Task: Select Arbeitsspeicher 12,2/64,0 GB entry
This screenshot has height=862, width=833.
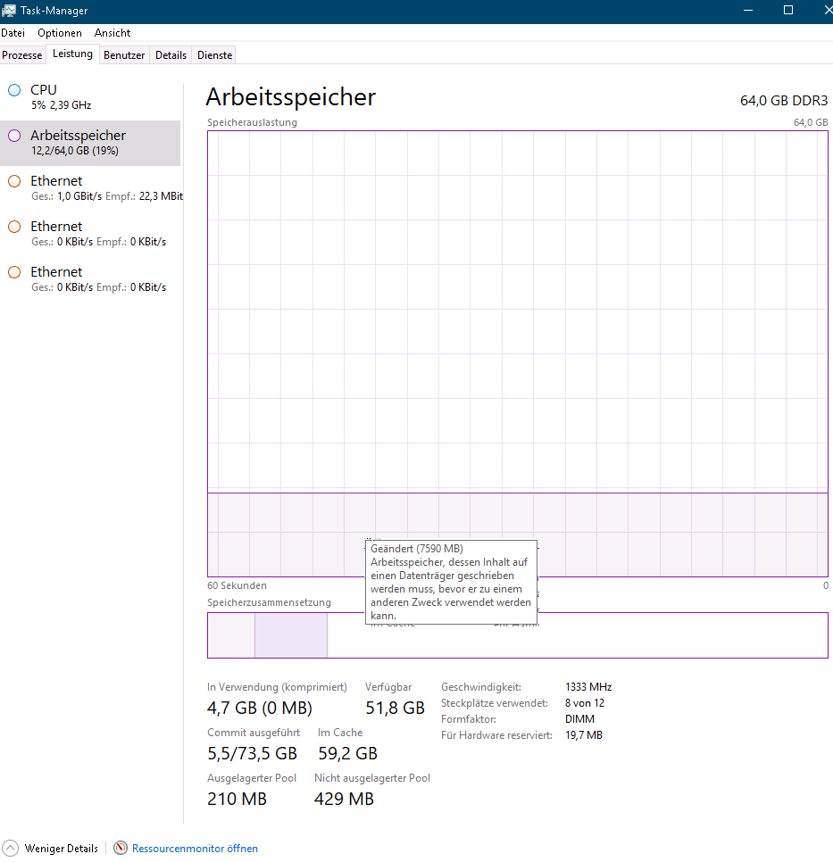Action: pyautogui.click(x=90, y=143)
